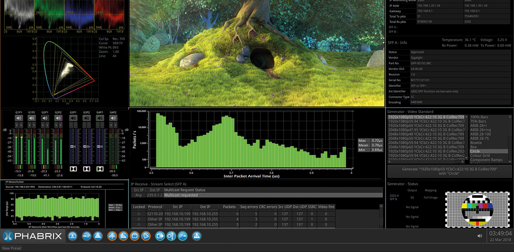This screenshot has width=514, height=252.
Task: Open the picture monitor screen icon
Action: point(134,236)
